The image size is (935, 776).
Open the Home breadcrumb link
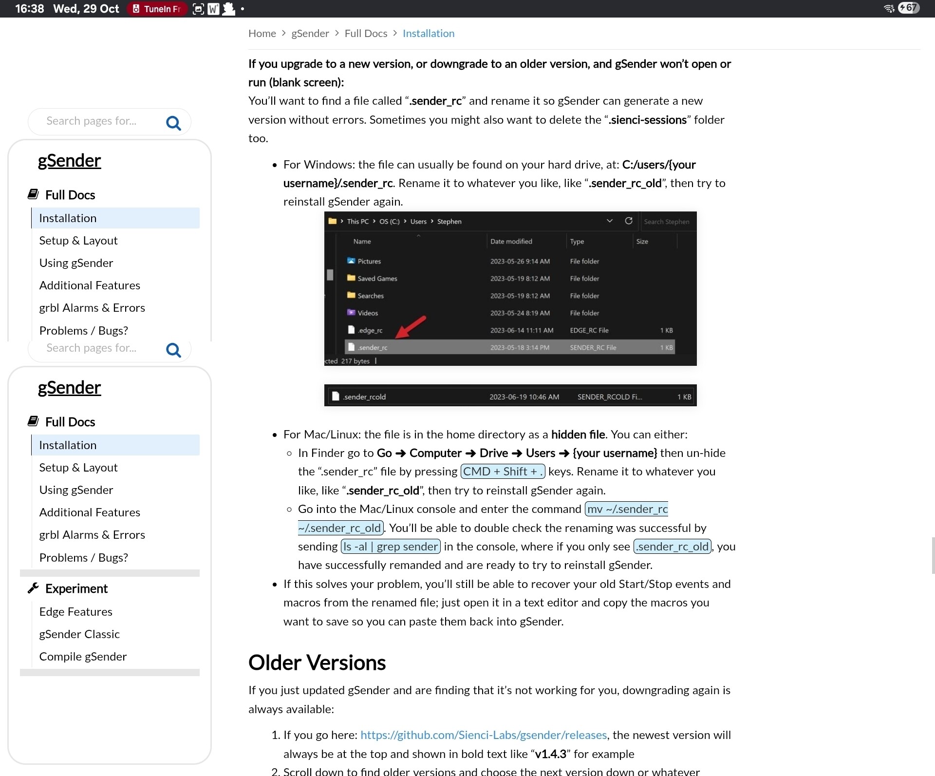click(x=262, y=33)
